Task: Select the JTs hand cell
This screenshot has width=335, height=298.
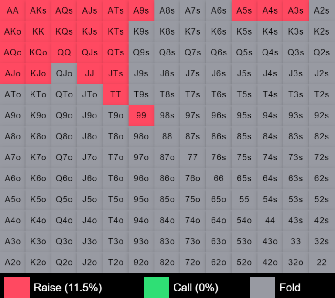Action: [x=116, y=73]
